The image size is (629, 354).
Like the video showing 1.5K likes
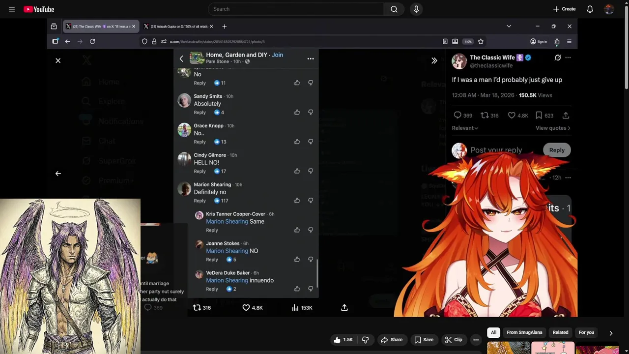(343, 340)
